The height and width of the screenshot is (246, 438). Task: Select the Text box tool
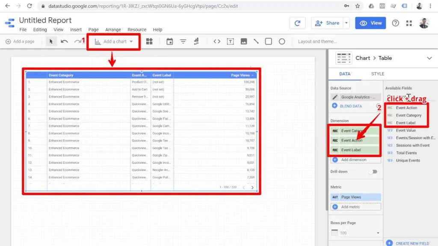pyautogui.click(x=231, y=41)
